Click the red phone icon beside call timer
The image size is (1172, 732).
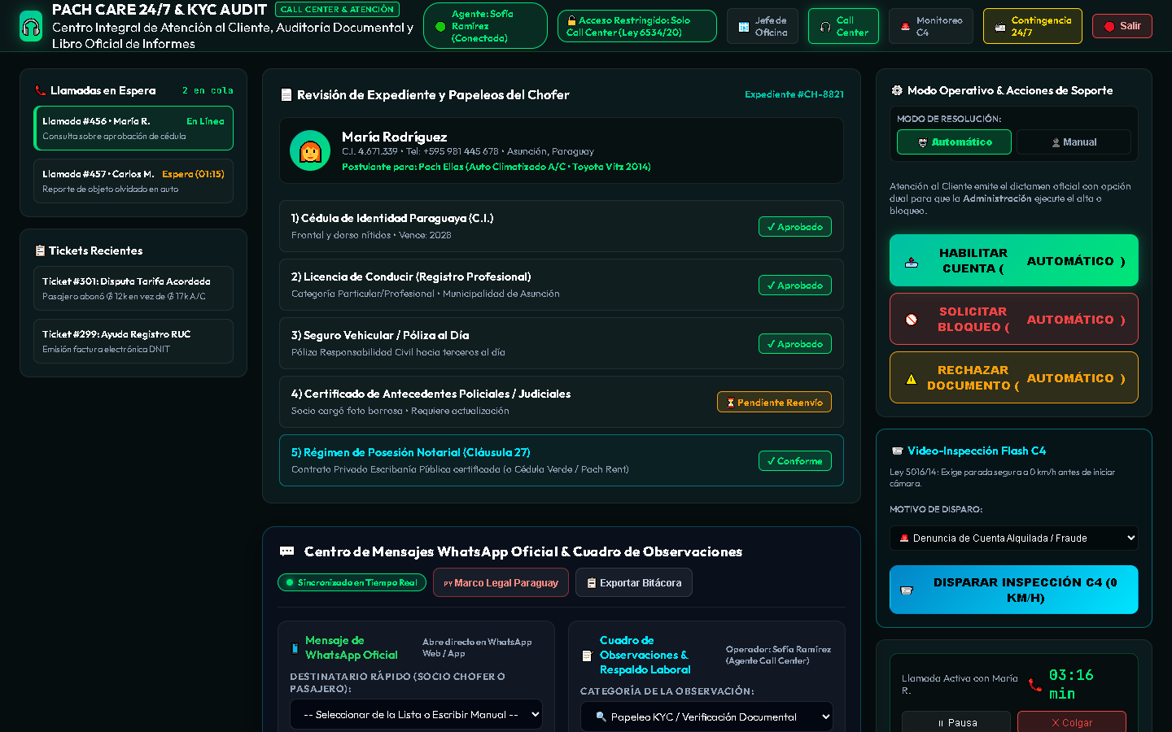tap(1034, 685)
